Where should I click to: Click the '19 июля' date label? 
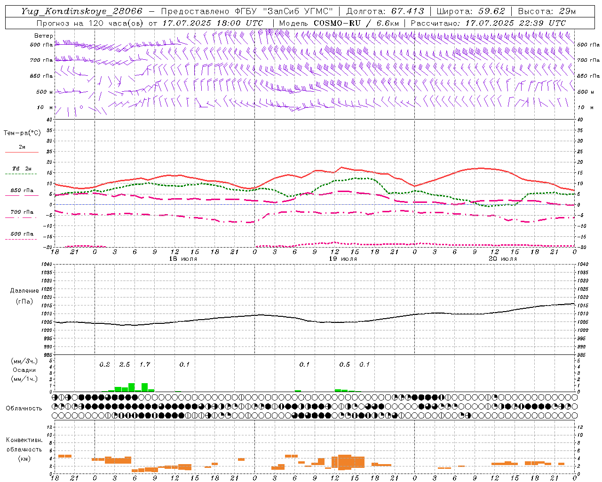point(343,259)
